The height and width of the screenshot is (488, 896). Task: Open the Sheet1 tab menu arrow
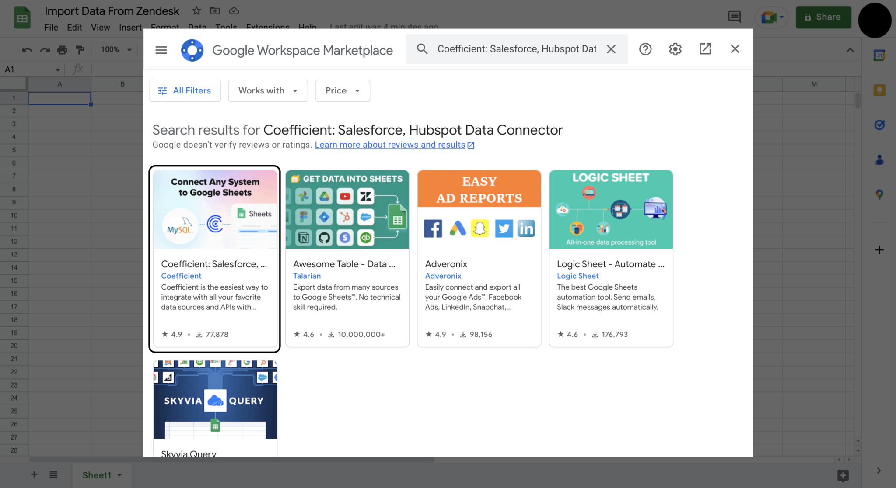(119, 475)
